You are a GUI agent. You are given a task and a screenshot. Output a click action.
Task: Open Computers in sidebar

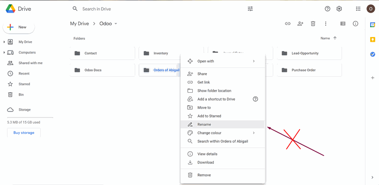click(27, 52)
